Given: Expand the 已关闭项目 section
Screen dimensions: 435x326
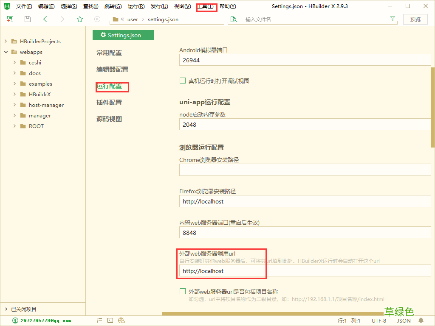Looking at the screenshot, I should pyautogui.click(x=6, y=309).
